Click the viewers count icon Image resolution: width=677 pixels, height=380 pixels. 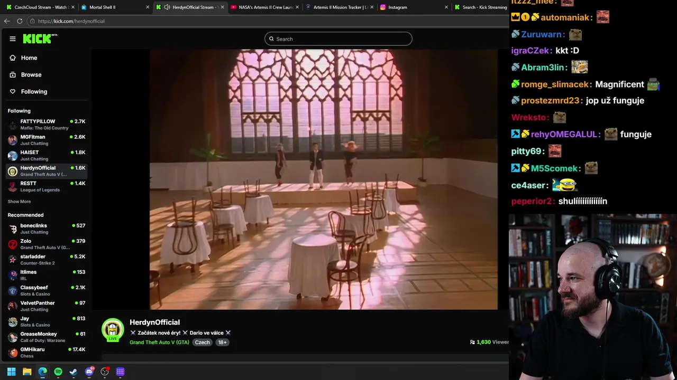pyautogui.click(x=472, y=342)
